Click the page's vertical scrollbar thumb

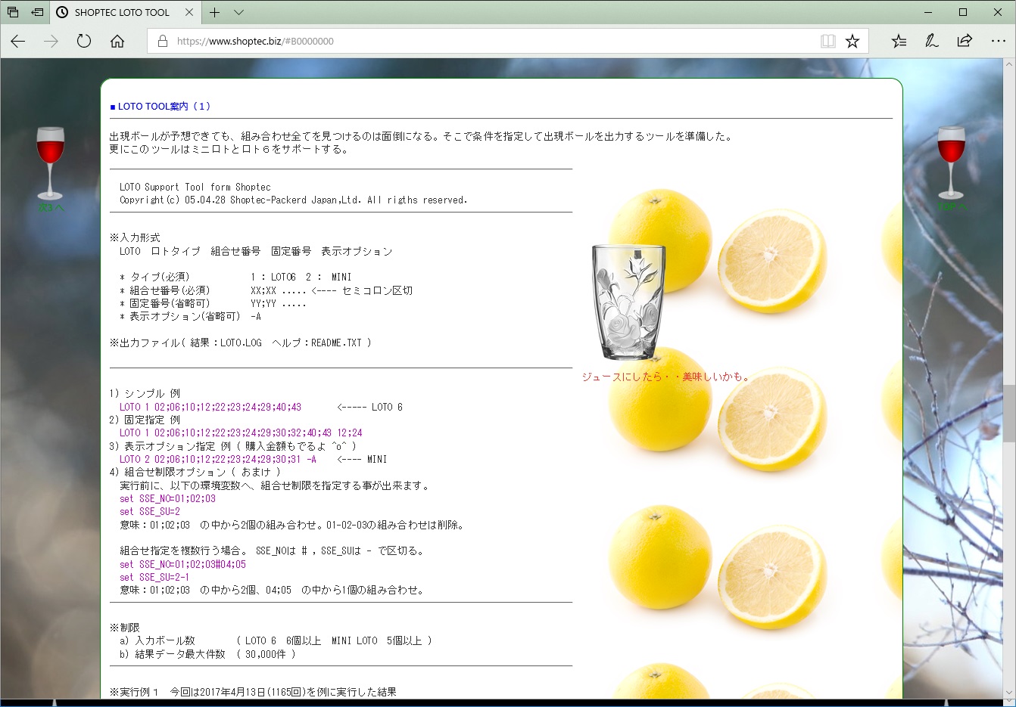tap(1009, 413)
